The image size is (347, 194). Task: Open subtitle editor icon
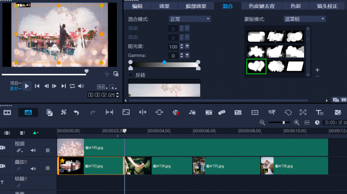tap(238, 113)
